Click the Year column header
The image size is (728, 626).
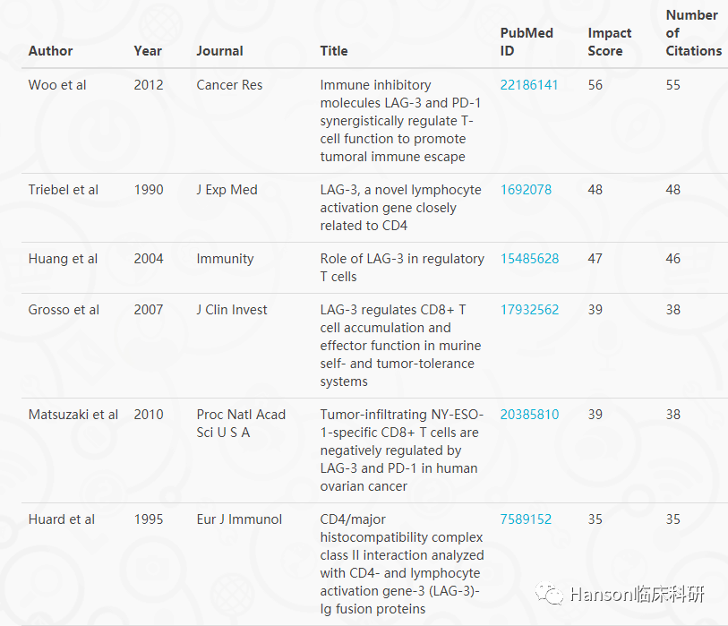148,51
